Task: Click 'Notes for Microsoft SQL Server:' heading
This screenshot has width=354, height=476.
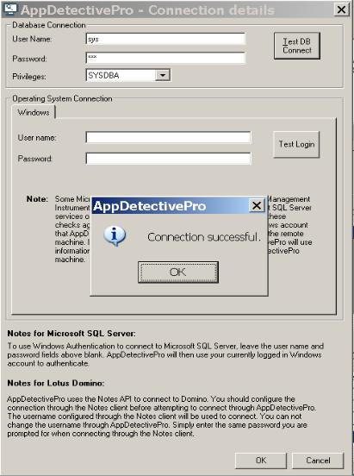Action: click(x=71, y=334)
